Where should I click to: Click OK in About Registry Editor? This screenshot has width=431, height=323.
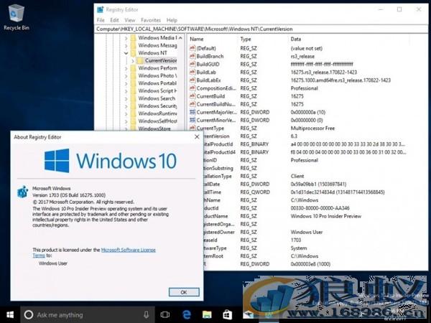tap(184, 292)
